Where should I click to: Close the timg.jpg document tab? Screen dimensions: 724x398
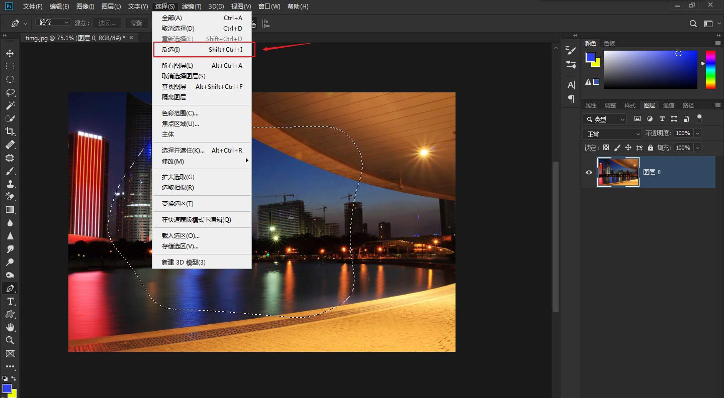click(x=131, y=38)
